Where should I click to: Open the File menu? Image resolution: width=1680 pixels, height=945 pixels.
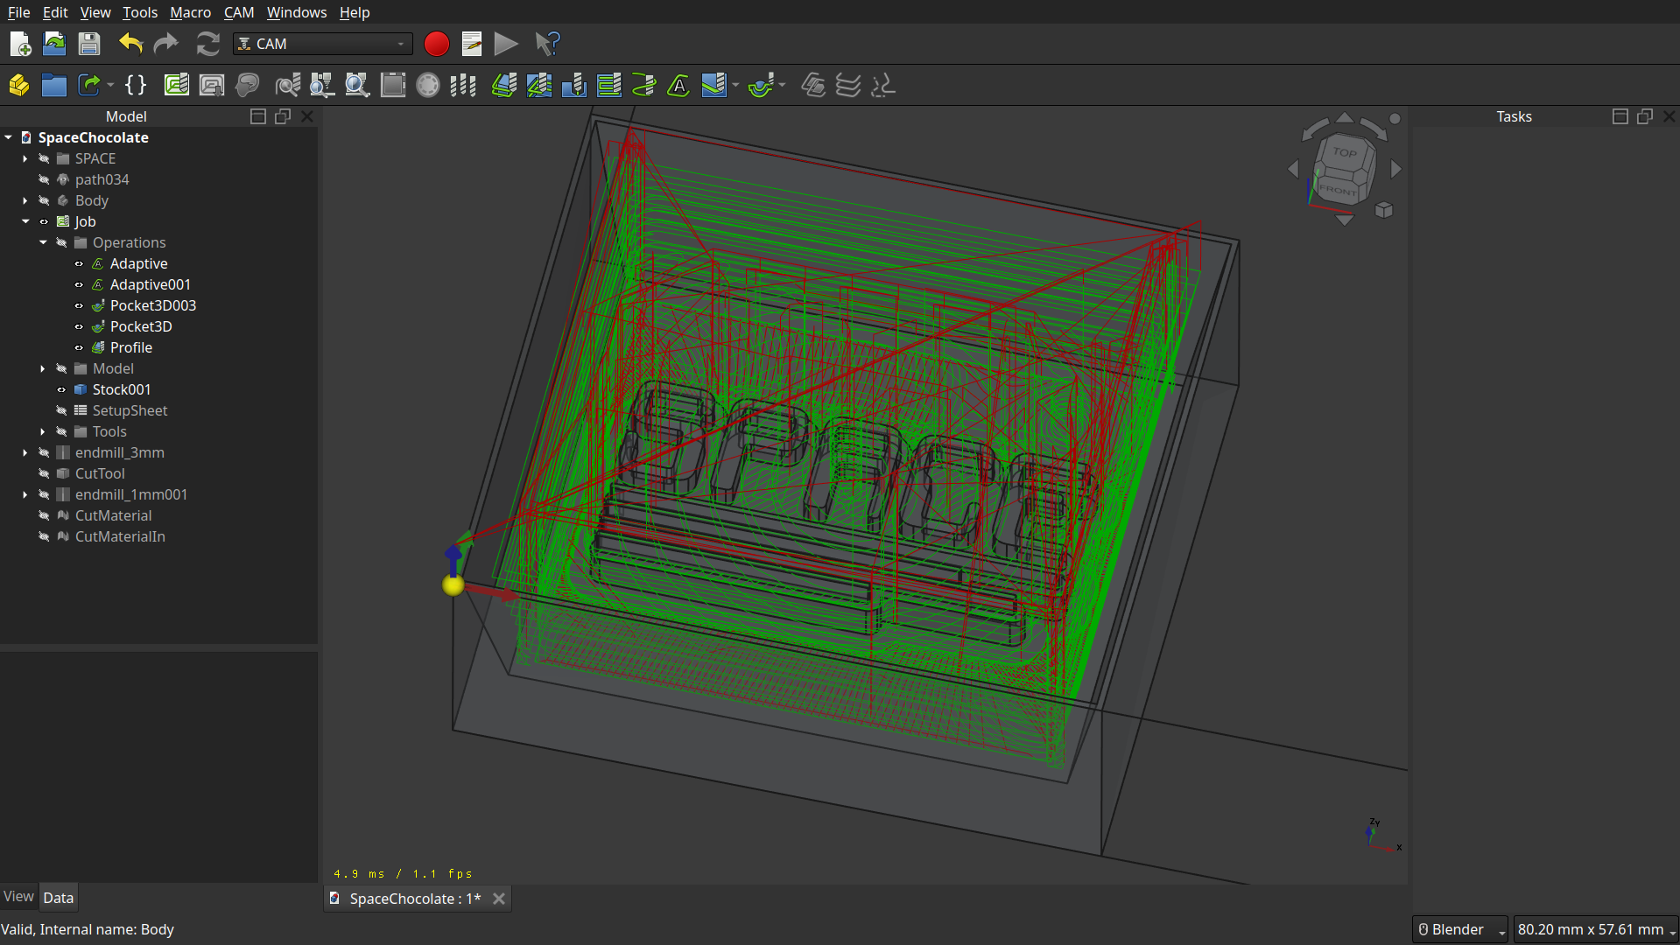click(x=18, y=12)
